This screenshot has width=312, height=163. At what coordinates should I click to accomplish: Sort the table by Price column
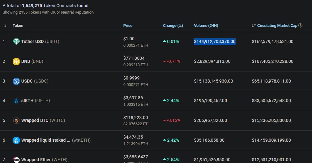click(128, 26)
